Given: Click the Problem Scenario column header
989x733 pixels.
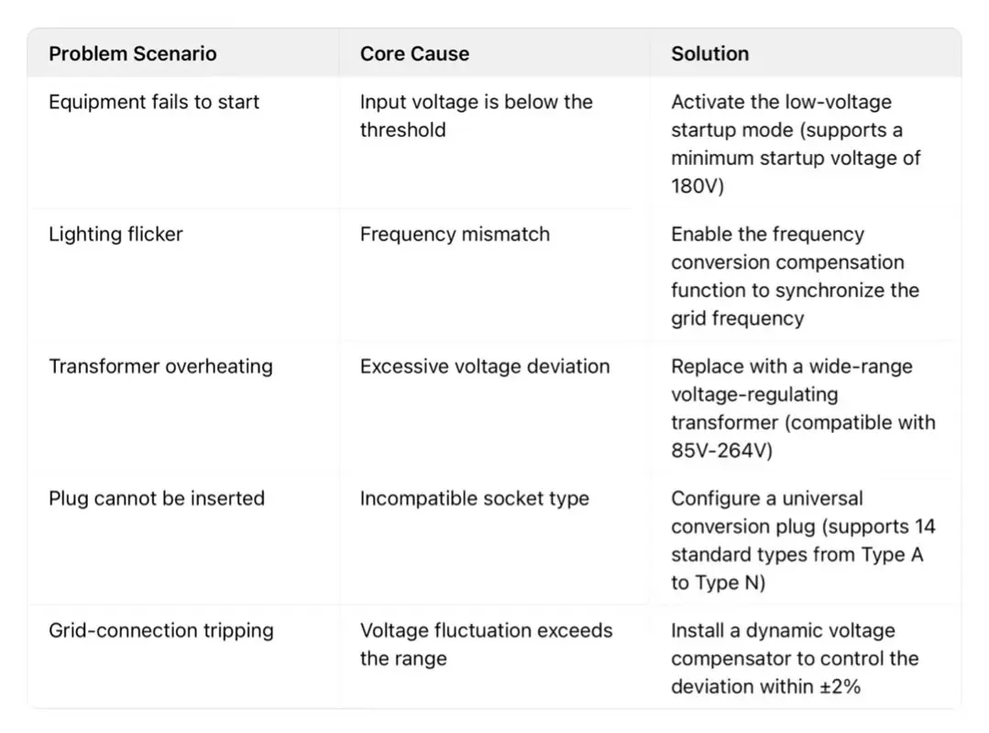Looking at the screenshot, I should coord(133,53).
